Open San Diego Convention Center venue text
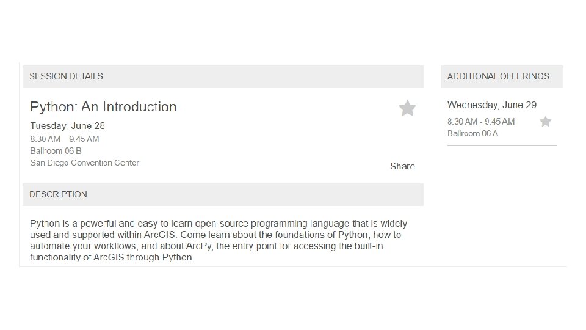Viewport: 586px width, 330px height. tap(84, 163)
